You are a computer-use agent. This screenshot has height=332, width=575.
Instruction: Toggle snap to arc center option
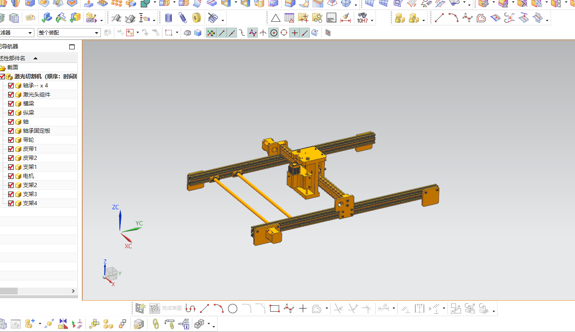(x=273, y=33)
